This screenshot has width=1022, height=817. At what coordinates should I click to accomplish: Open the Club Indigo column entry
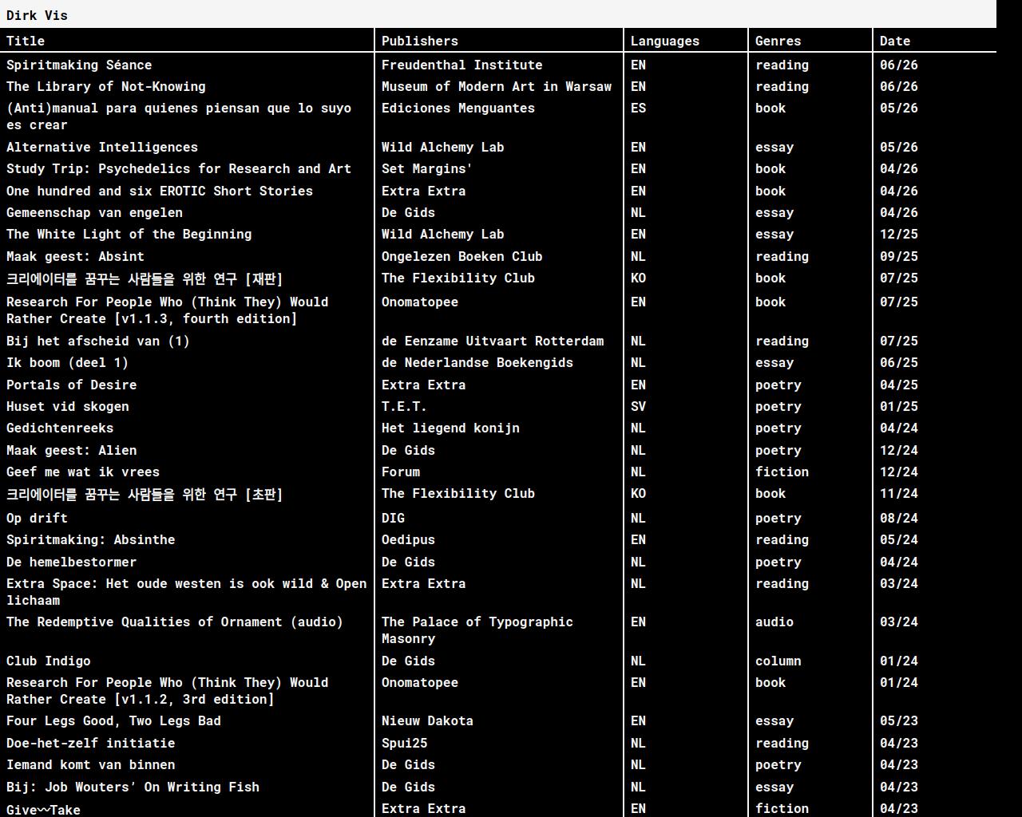[x=48, y=661]
